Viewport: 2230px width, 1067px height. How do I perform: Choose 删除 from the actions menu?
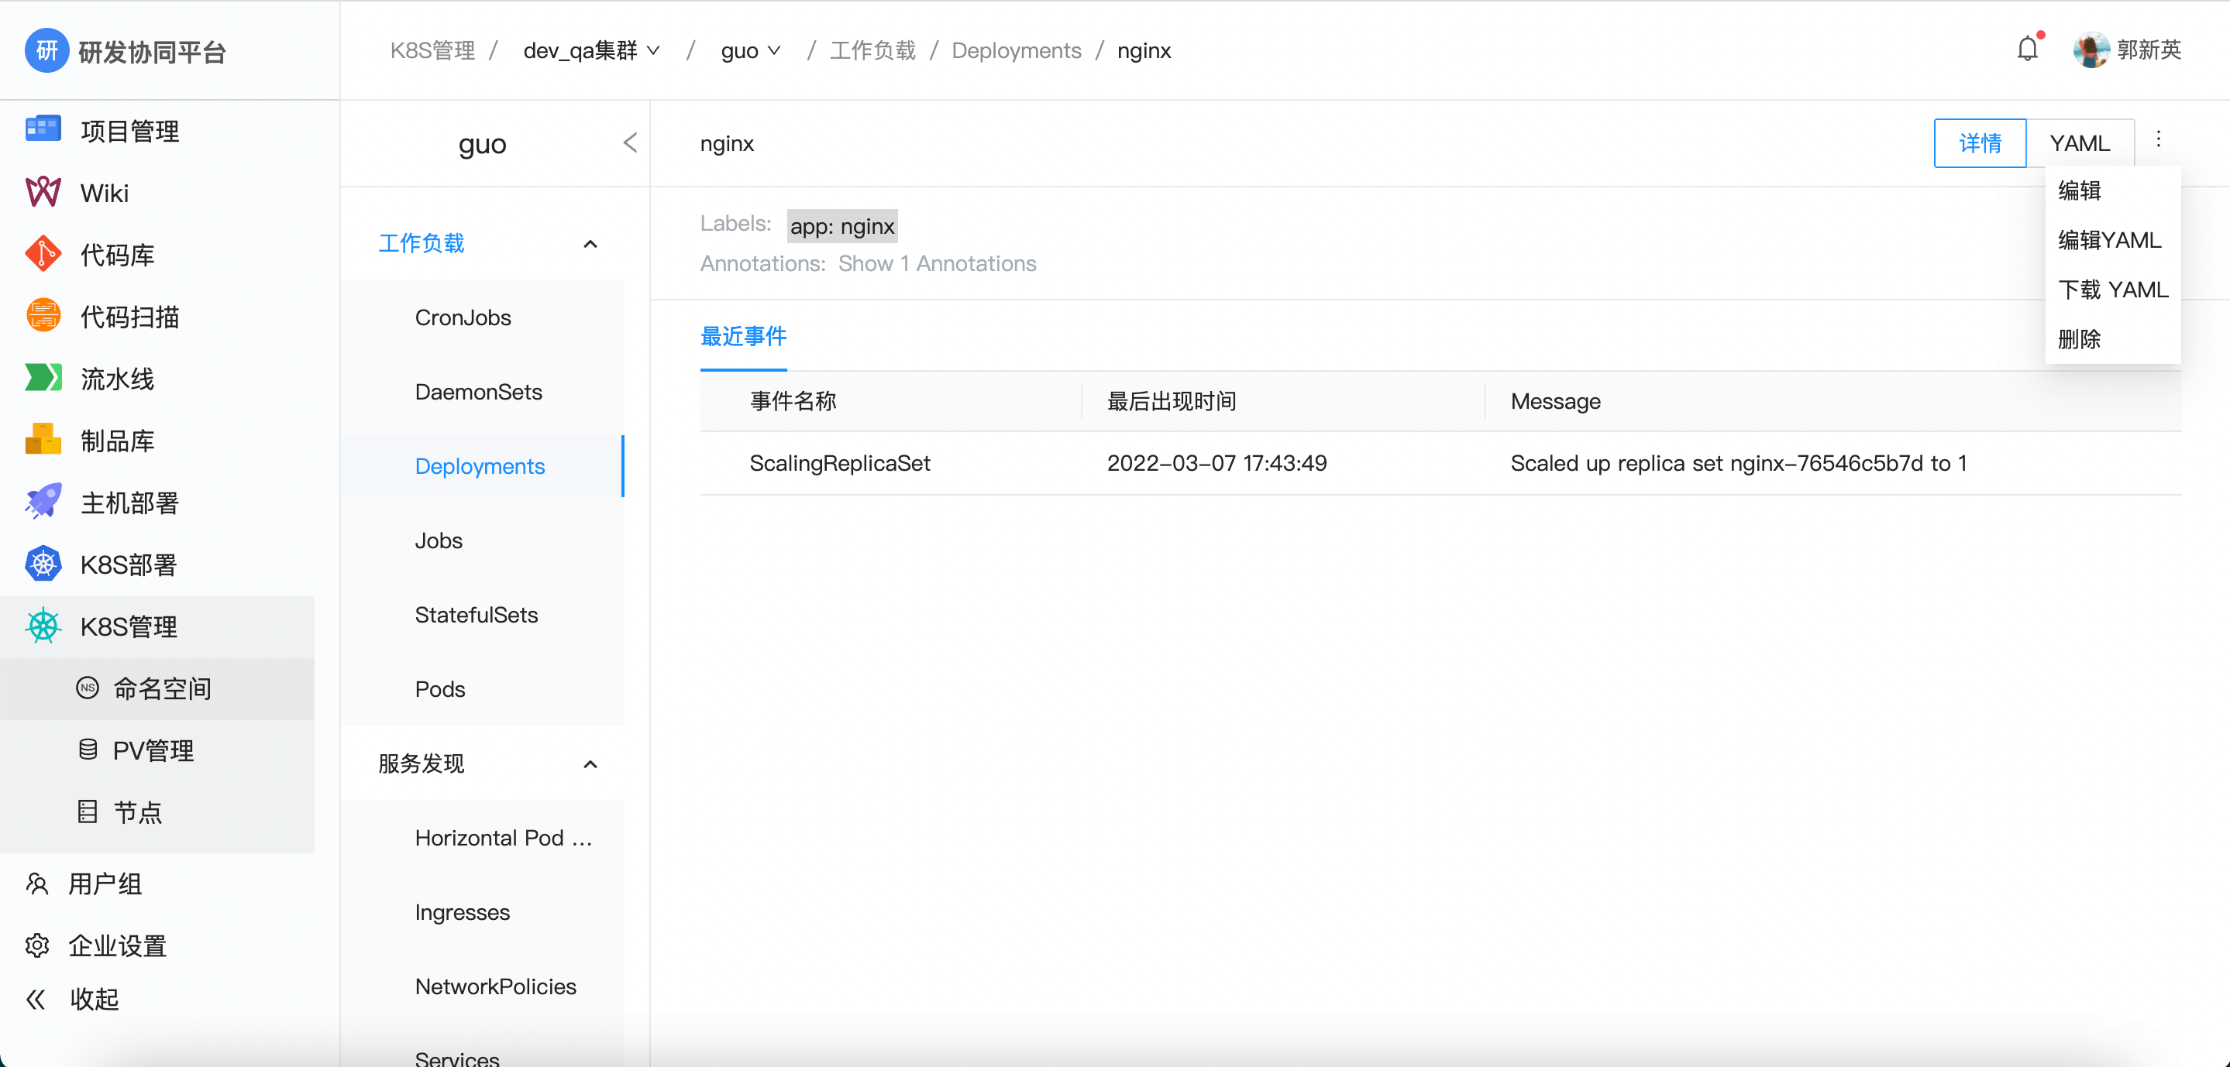pyautogui.click(x=2080, y=339)
